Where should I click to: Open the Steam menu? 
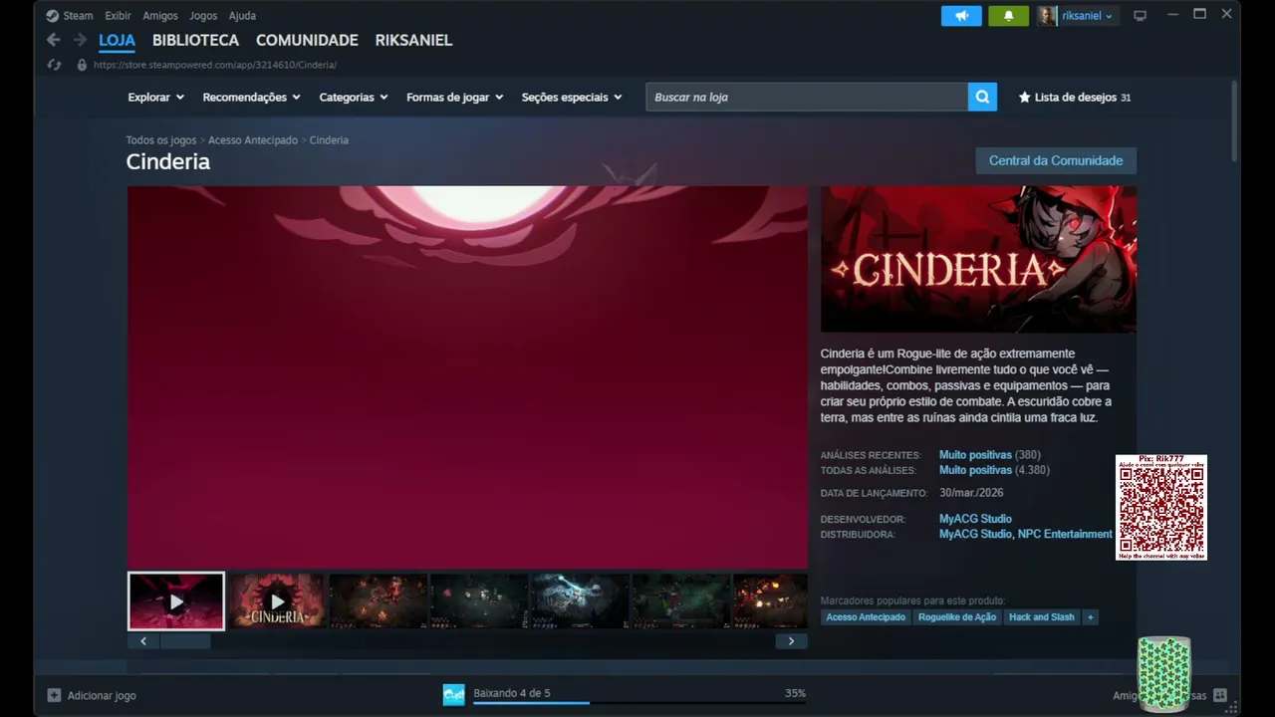pyautogui.click(x=78, y=16)
